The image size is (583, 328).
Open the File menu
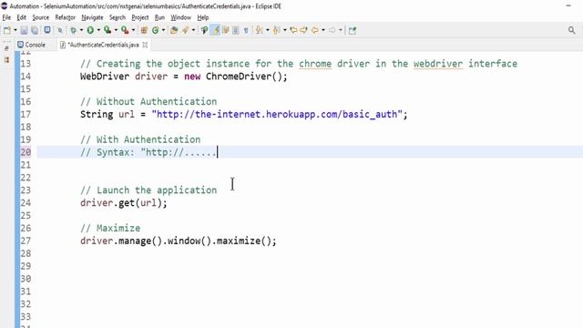[x=6, y=17]
